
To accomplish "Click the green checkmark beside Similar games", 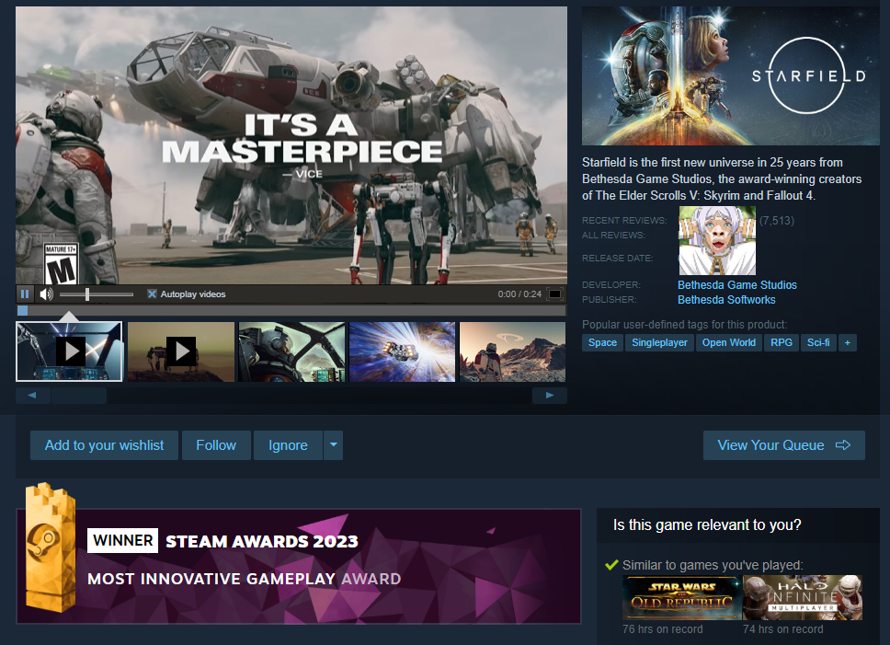I will point(611,565).
